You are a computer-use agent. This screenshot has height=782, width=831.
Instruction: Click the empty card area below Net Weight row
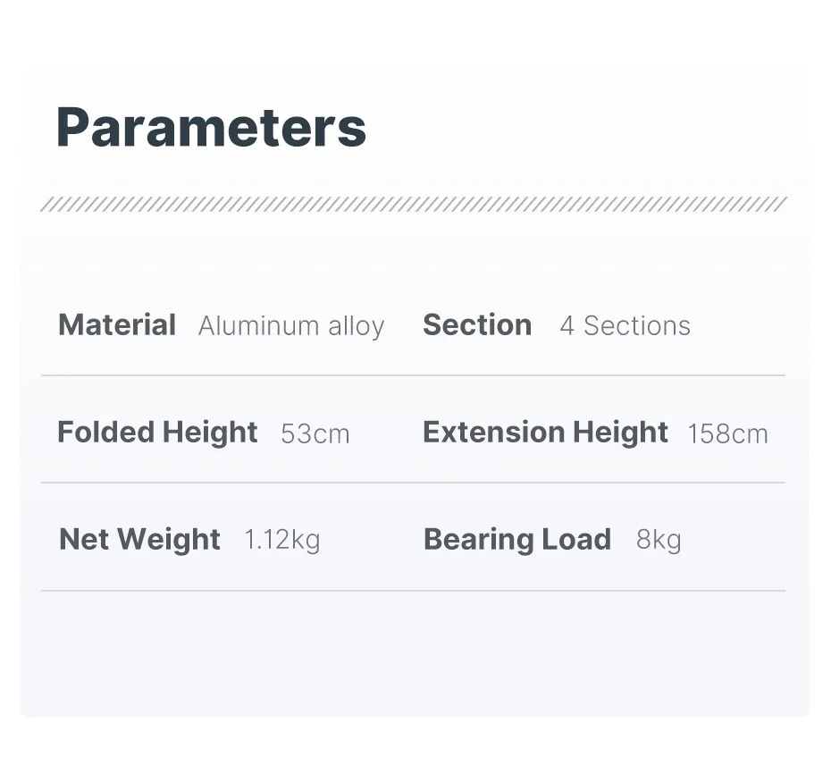click(x=413, y=652)
